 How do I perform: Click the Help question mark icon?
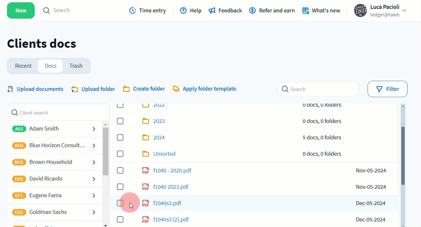coord(183,10)
